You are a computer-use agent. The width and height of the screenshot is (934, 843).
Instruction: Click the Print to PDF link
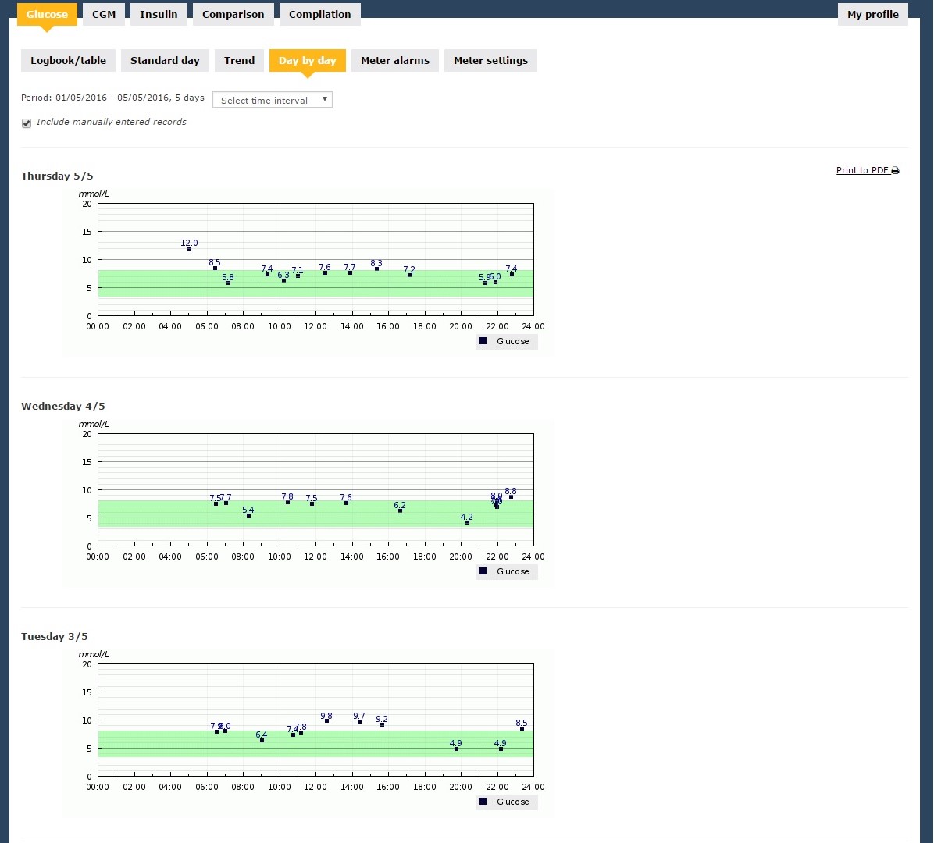pos(862,171)
